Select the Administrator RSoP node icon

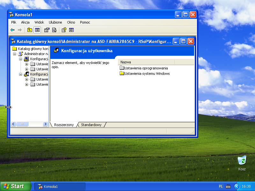pos(20,54)
